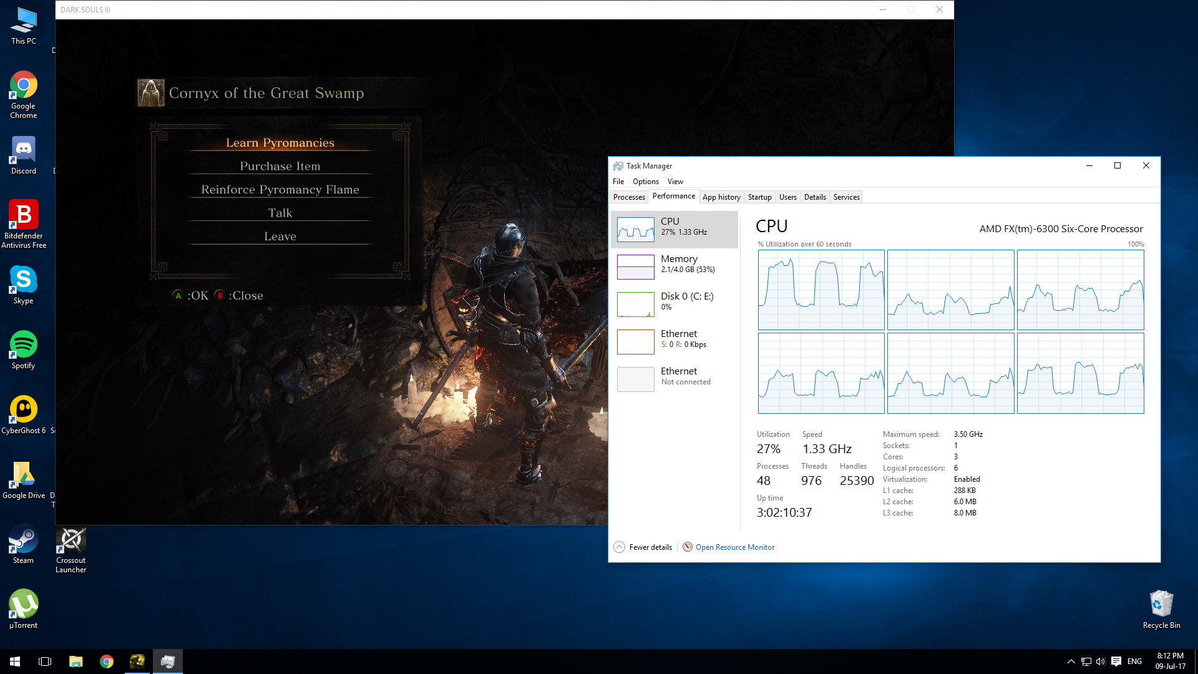Open Action Center notifications icon

pyautogui.click(x=1116, y=662)
